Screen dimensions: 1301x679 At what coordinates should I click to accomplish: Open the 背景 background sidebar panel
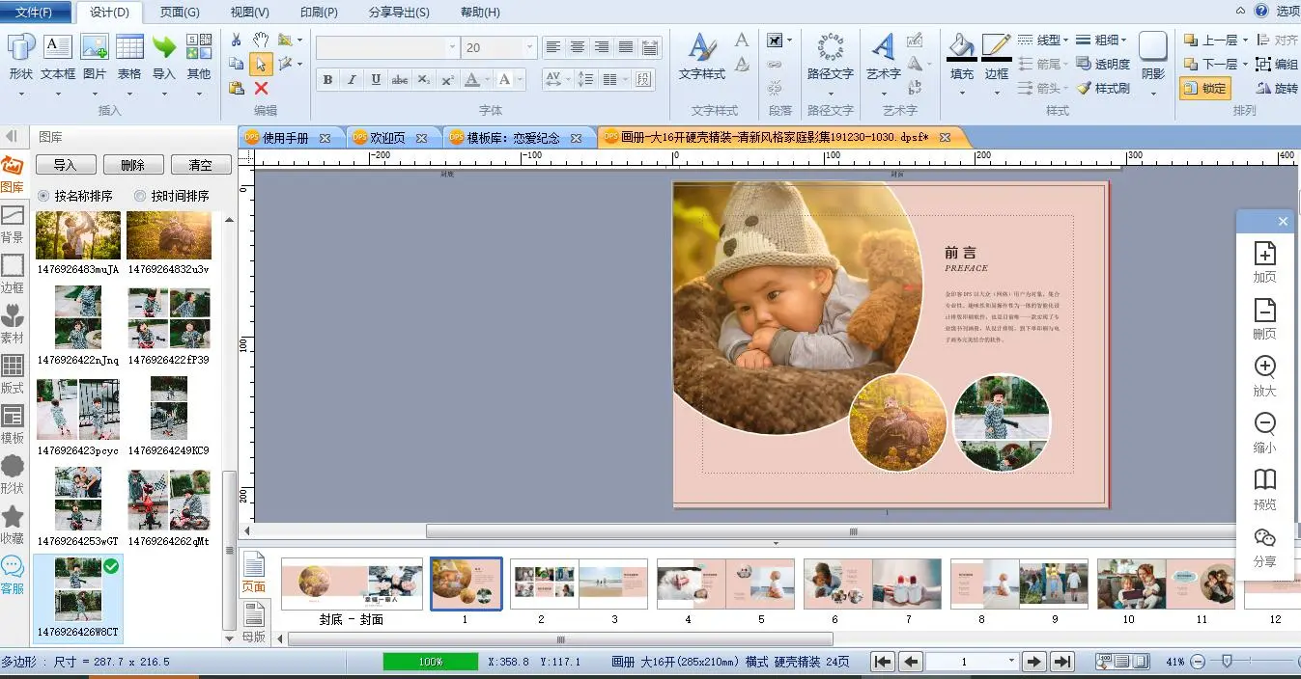pos(13,223)
